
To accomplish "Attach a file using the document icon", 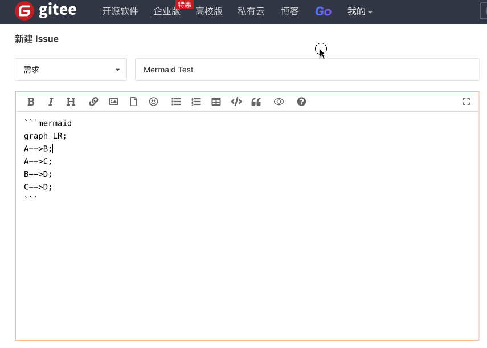I will (133, 102).
